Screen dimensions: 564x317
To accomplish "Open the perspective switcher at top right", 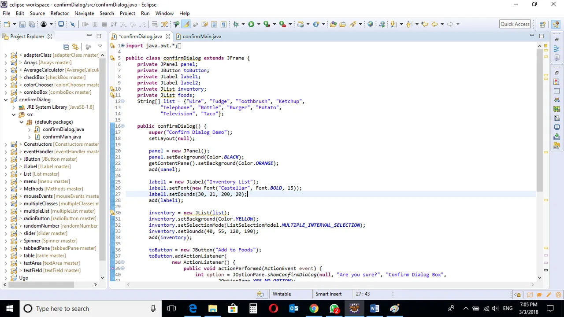I will click(543, 24).
